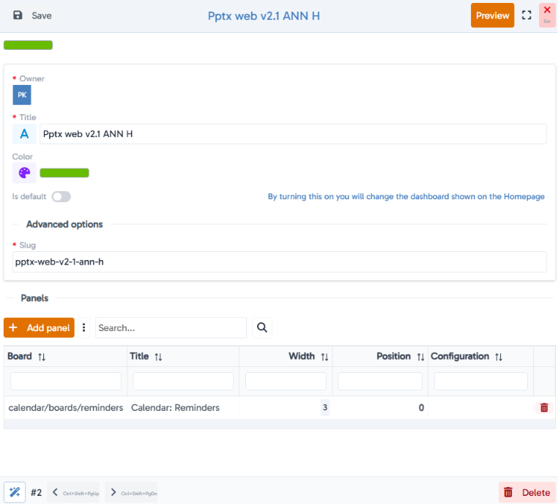Viewport: 558px width, 504px height.
Task: Click the purple color palette icon
Action: (24, 173)
